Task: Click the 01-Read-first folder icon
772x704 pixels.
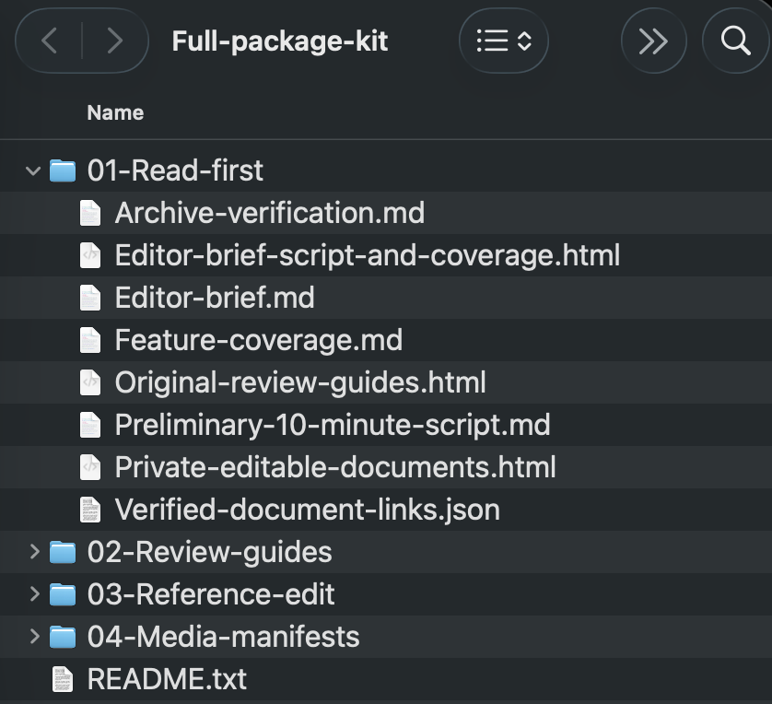Action: [x=63, y=170]
